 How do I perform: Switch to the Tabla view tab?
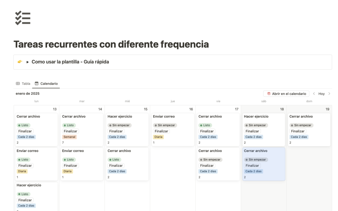[23, 84]
